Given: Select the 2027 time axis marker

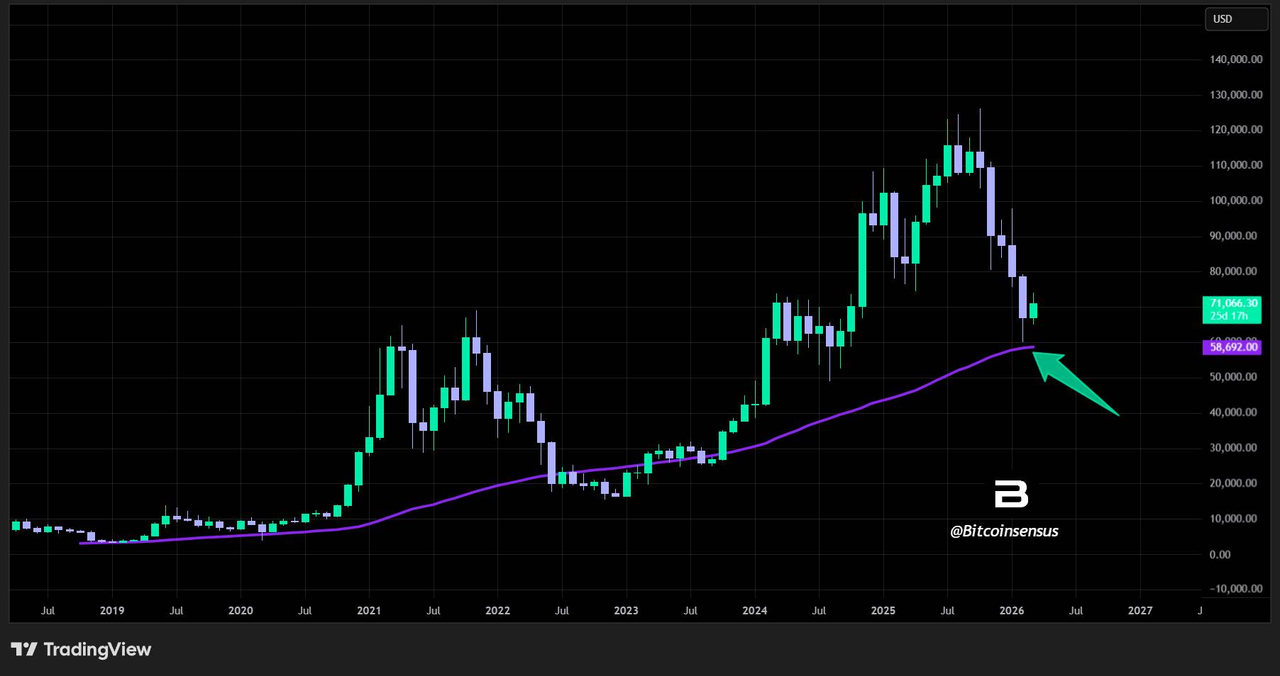Looking at the screenshot, I should 1140,611.
